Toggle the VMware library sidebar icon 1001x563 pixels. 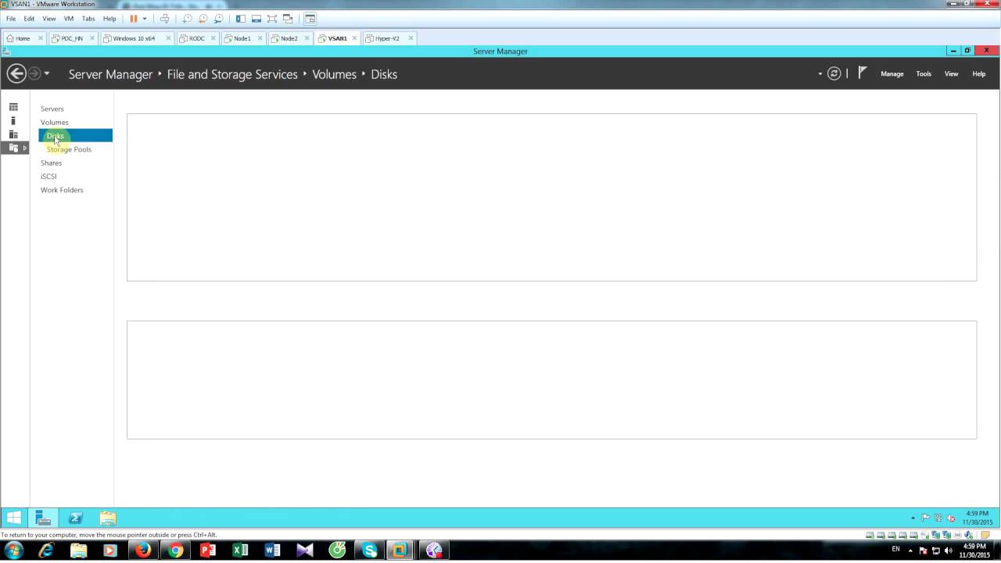tap(240, 18)
